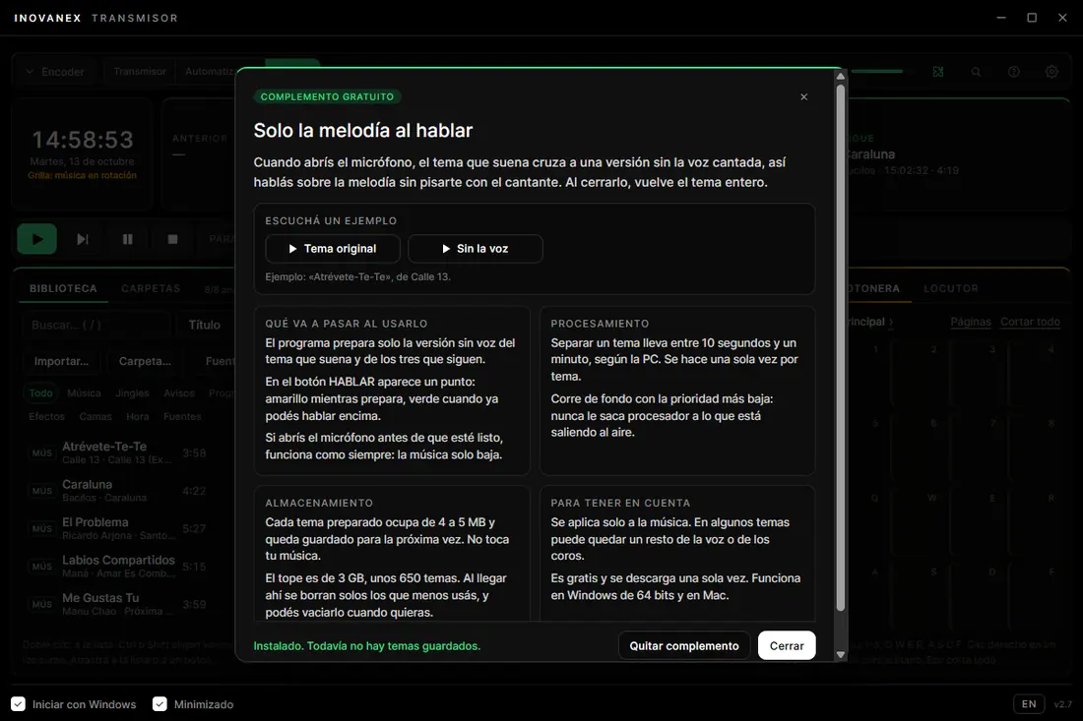Open the Biblioteca tab
1083x721 pixels.
pos(63,288)
